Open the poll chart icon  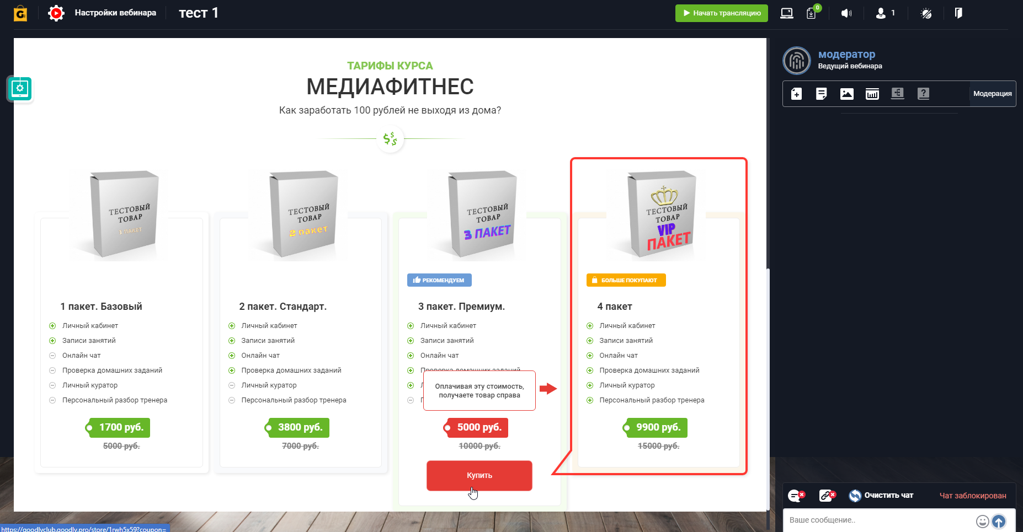[x=872, y=94]
